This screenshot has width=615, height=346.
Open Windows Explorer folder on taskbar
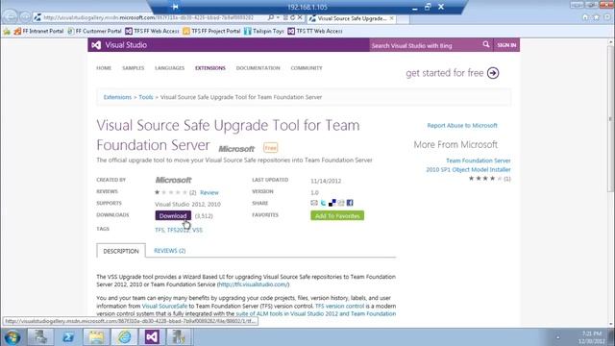coord(96,337)
